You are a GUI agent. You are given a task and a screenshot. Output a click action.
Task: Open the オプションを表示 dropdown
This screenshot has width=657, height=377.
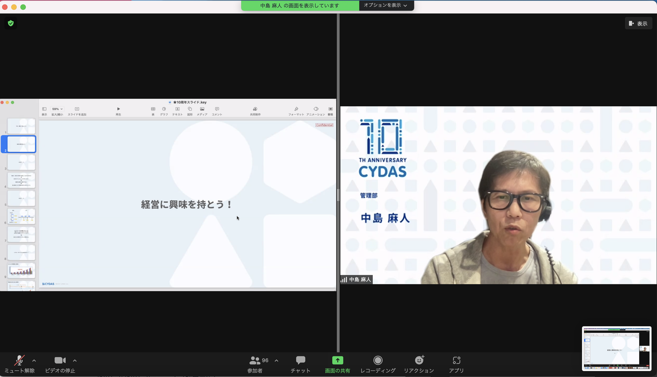click(386, 5)
